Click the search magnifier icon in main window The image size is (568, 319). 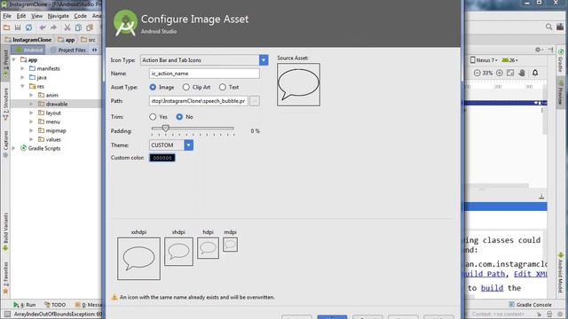click(548, 27)
